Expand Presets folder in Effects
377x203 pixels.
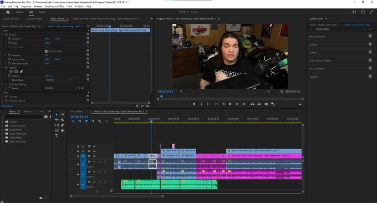coord(3,122)
